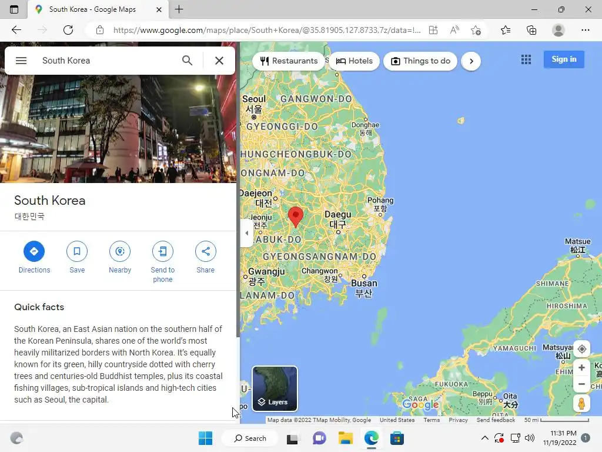
Task: Collapse the side panel
Action: (246, 233)
